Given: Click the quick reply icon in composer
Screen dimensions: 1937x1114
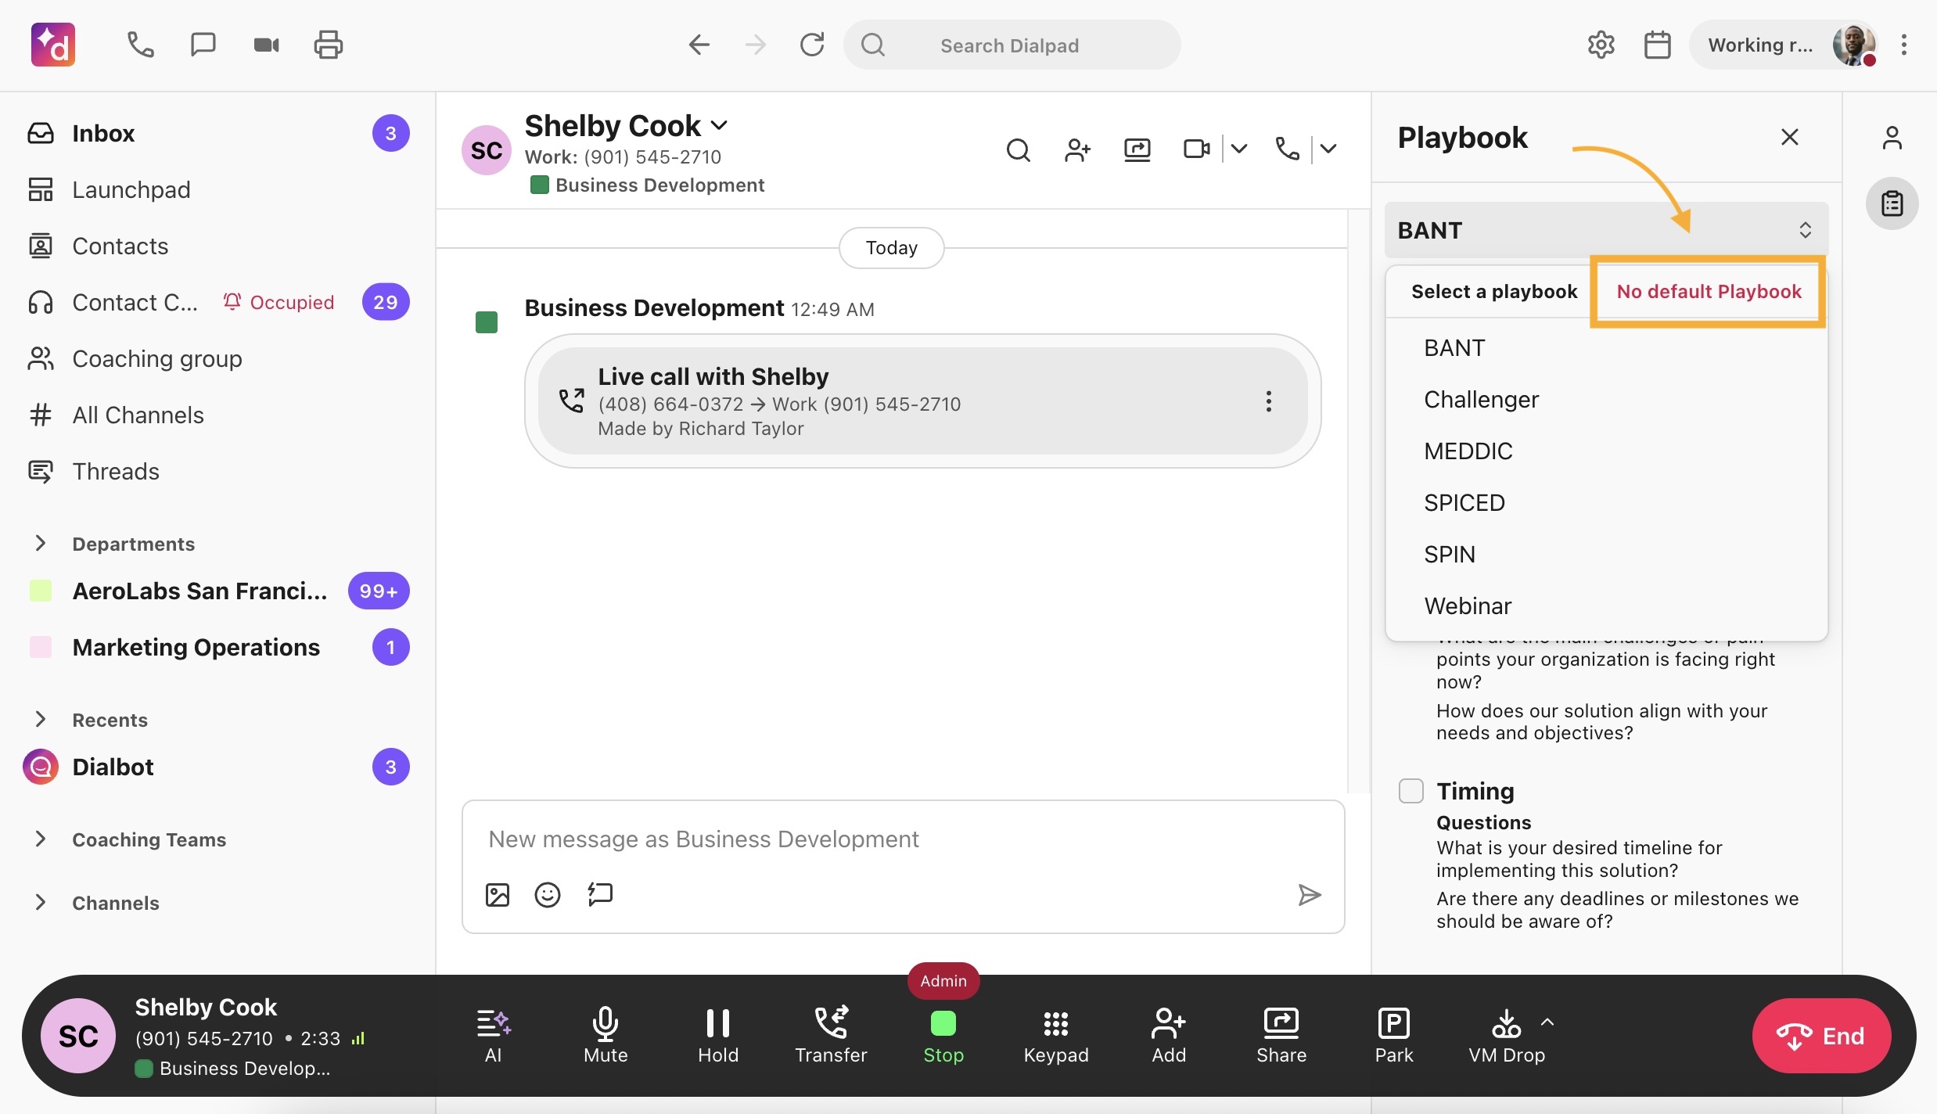Looking at the screenshot, I should tap(600, 893).
